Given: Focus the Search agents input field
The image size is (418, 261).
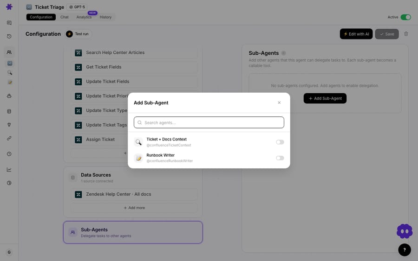Looking at the screenshot, I should point(209,122).
